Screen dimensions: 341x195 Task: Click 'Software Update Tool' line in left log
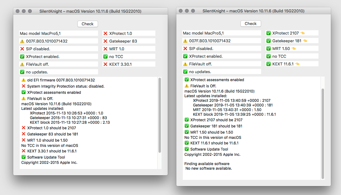click(x=43, y=157)
